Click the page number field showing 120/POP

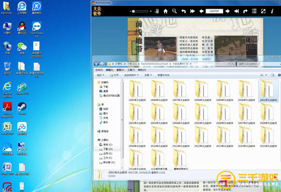214,11
